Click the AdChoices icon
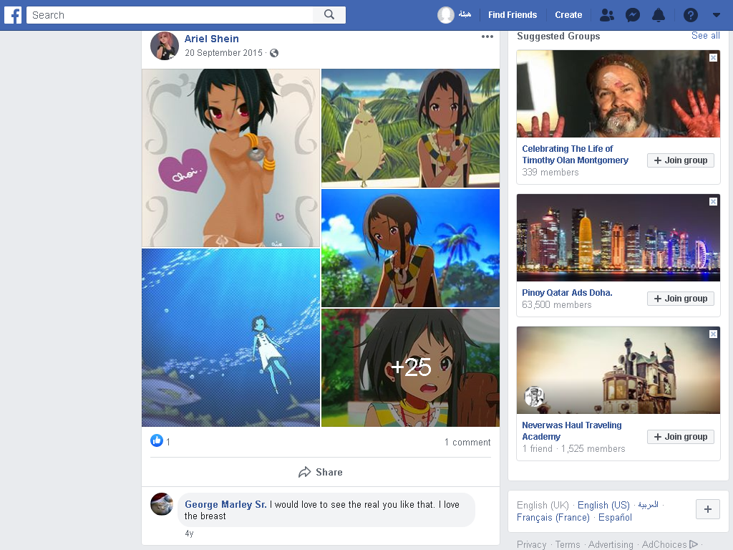 click(x=694, y=544)
